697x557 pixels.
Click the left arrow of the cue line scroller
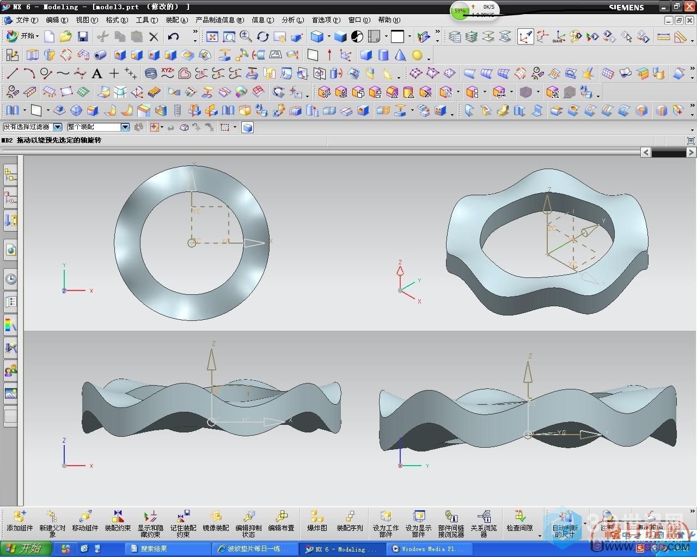pyautogui.click(x=646, y=153)
